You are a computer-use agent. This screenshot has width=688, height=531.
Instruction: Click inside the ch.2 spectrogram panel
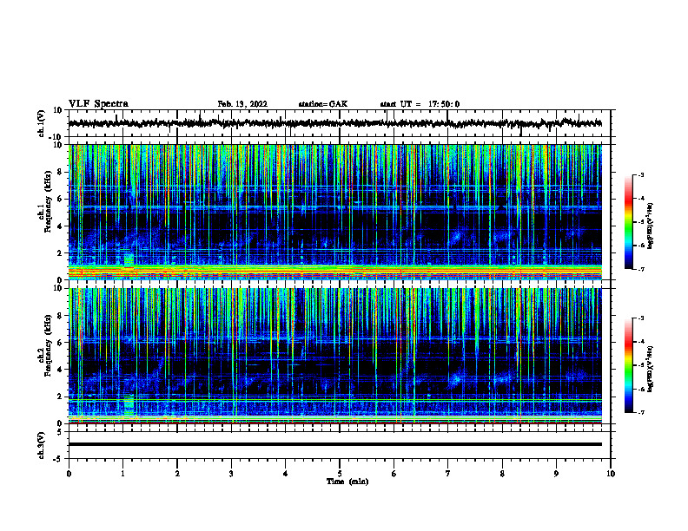(x=334, y=356)
